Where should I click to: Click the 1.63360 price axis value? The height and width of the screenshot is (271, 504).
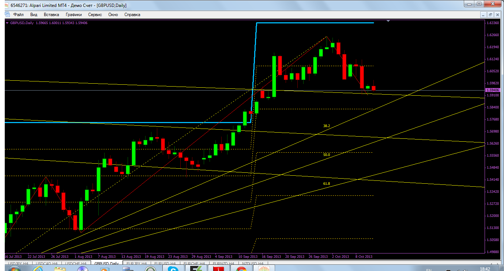coord(493,23)
